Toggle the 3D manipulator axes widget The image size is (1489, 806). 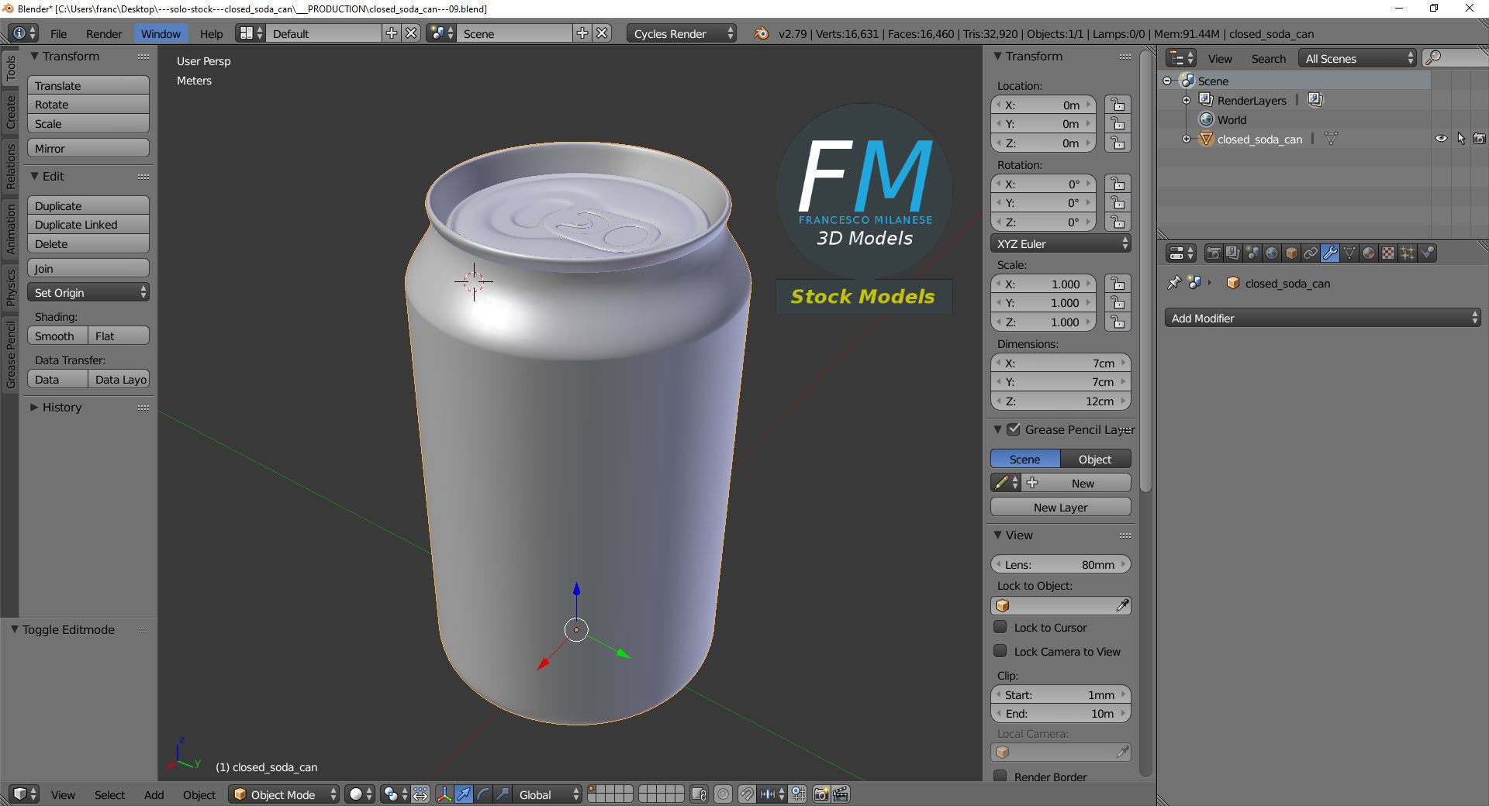[444, 794]
